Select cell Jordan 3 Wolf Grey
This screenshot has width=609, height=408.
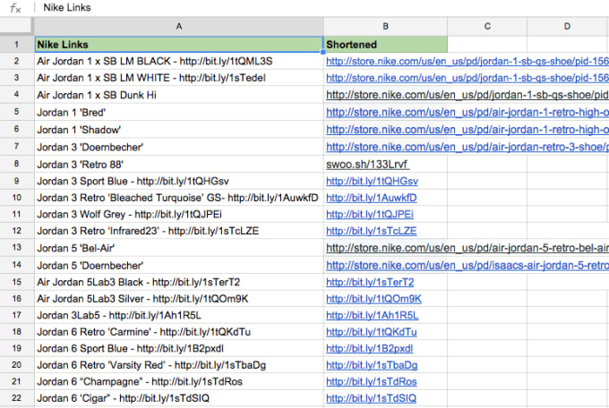(178, 214)
